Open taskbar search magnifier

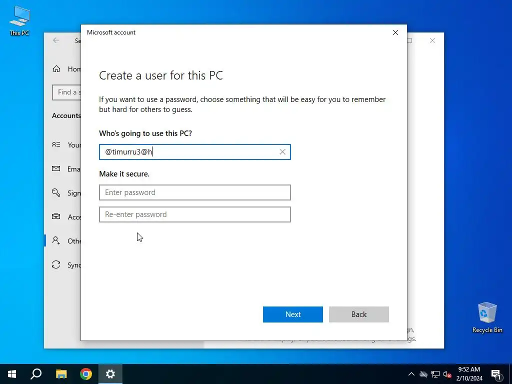[x=36, y=374]
